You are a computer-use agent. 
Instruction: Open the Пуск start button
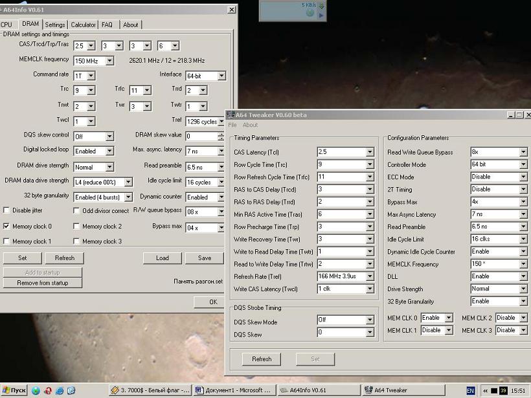point(14,390)
